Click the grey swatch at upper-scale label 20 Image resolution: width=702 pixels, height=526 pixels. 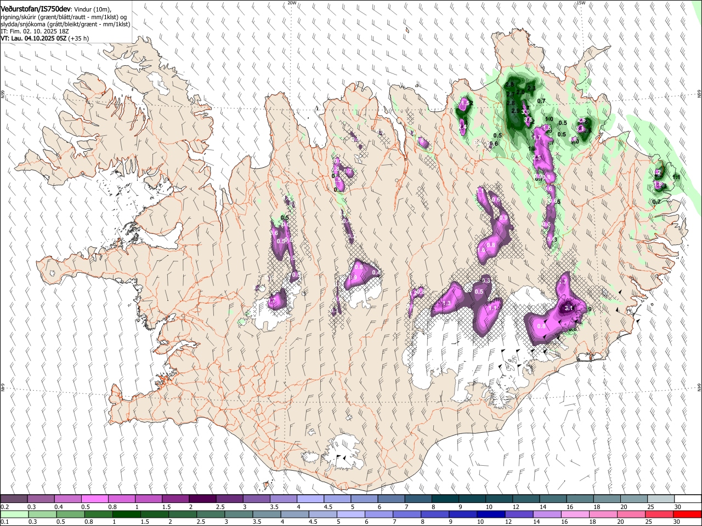(x=634, y=499)
